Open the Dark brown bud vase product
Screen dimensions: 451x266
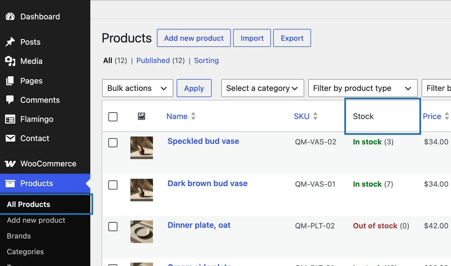coord(207,183)
